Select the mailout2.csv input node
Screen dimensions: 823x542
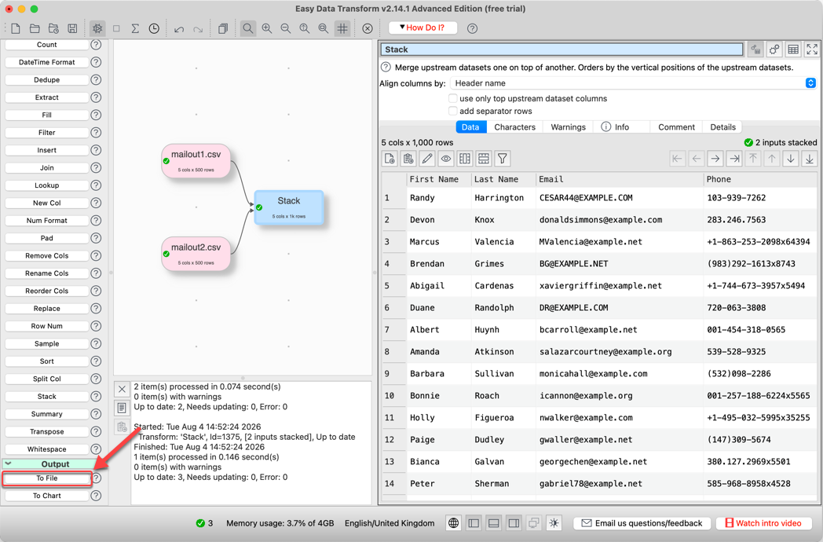click(x=196, y=254)
